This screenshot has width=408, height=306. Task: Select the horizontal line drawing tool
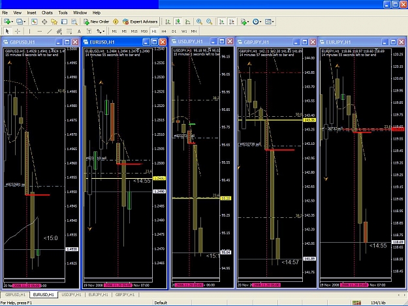tap(39, 31)
